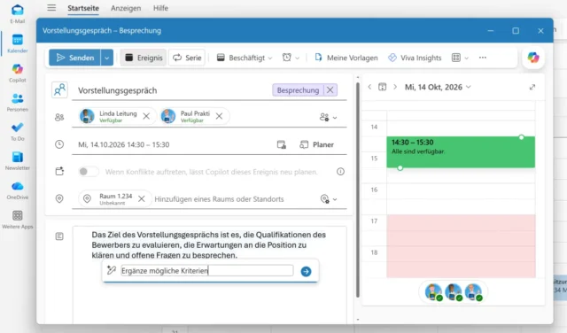The height and width of the screenshot is (333, 567).
Task: Open the Beschäftigt status dropdown
Action: tap(245, 58)
